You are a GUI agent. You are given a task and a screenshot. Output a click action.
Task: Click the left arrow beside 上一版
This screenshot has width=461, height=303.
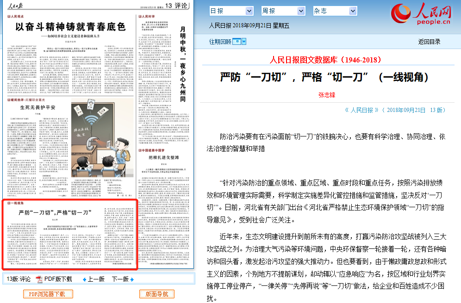click(84, 279)
